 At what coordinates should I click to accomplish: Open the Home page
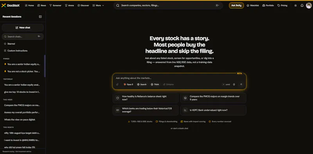coord(29,5)
